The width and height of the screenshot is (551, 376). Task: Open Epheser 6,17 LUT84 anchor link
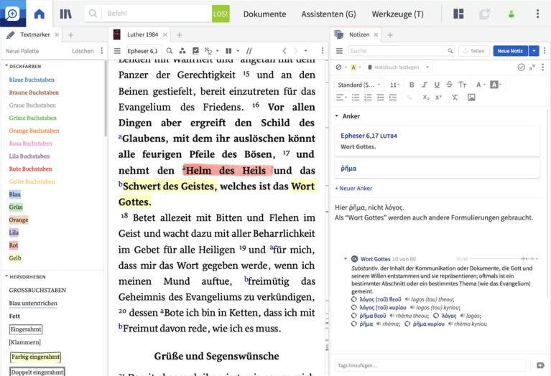[x=369, y=136]
